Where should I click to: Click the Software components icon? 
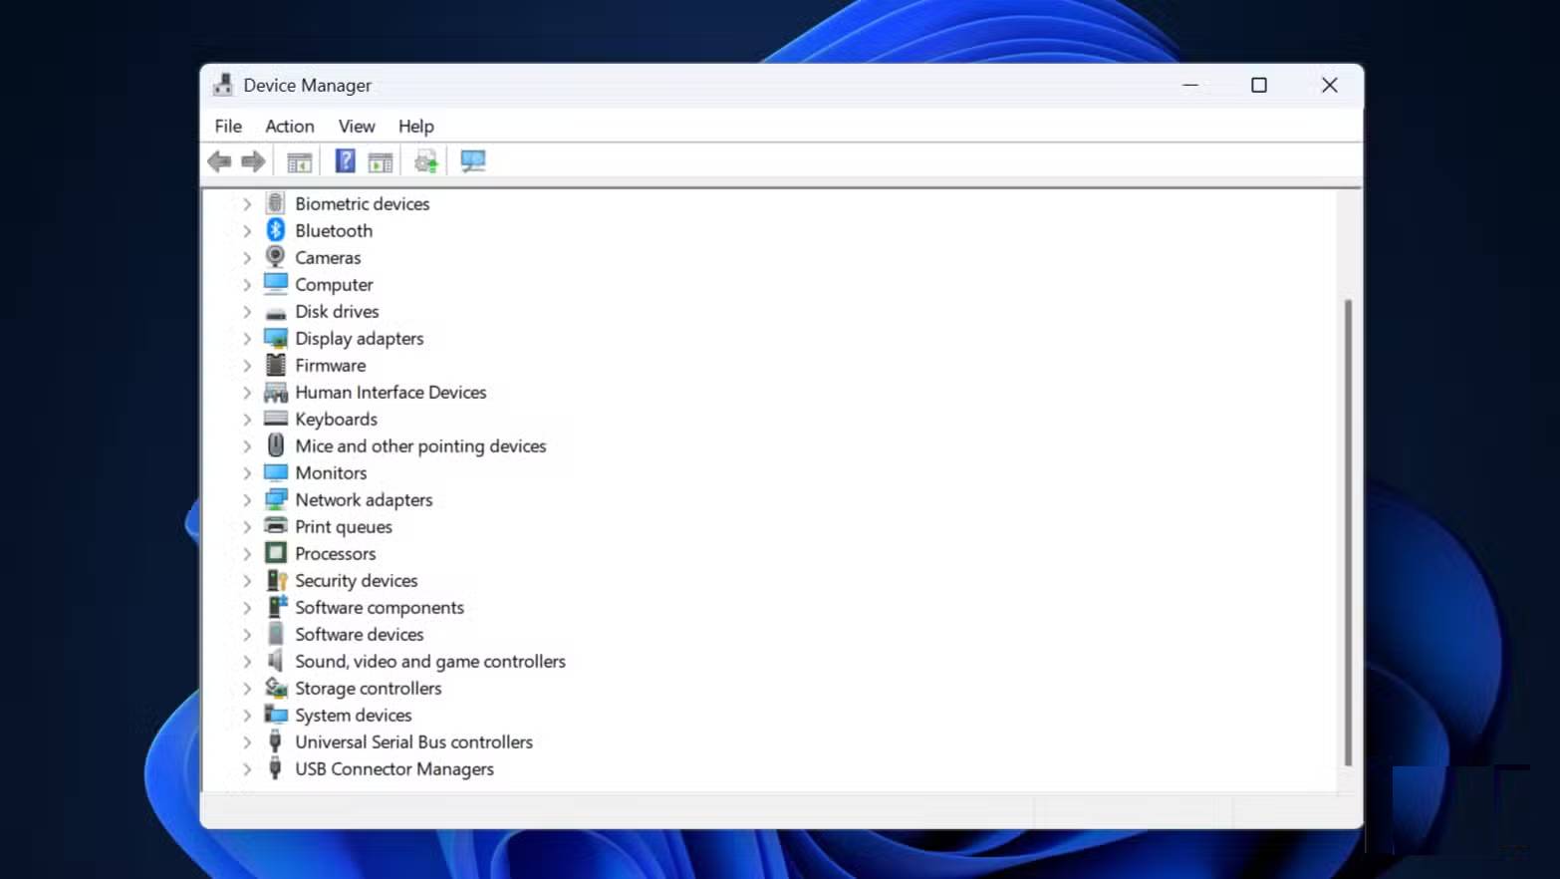(x=276, y=607)
